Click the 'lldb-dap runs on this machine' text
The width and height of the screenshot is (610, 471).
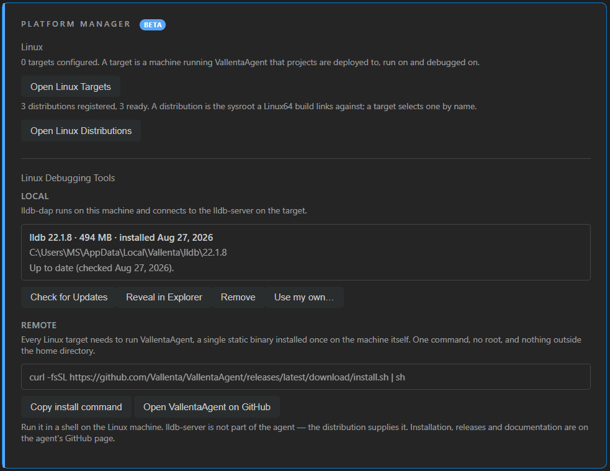click(164, 211)
